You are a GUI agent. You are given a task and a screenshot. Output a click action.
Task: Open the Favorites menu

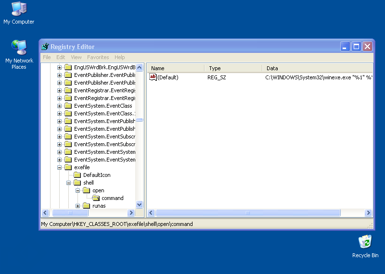coord(98,57)
